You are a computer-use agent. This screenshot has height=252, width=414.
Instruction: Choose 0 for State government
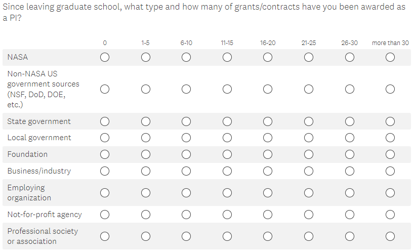coord(105,121)
